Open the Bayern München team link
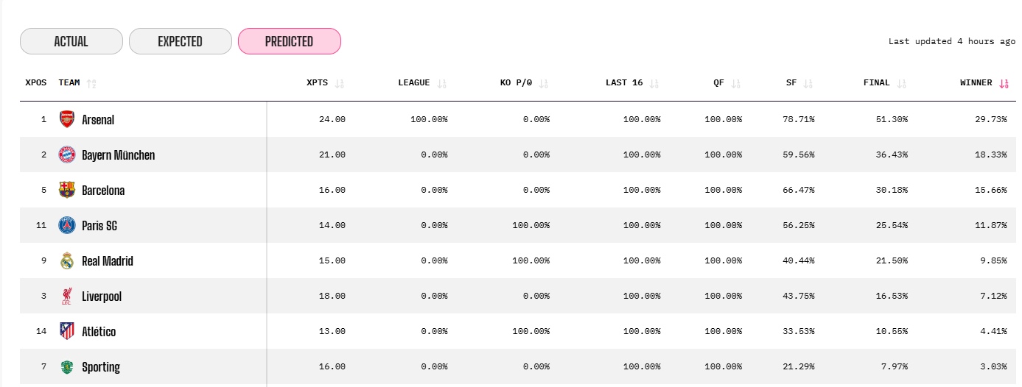This screenshot has height=387, width=1022. [118, 155]
